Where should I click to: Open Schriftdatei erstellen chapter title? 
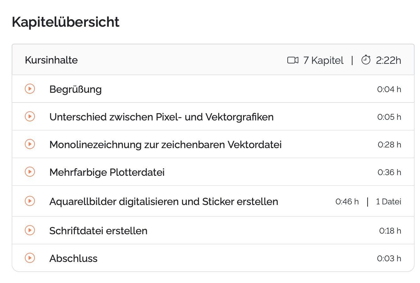coord(98,231)
